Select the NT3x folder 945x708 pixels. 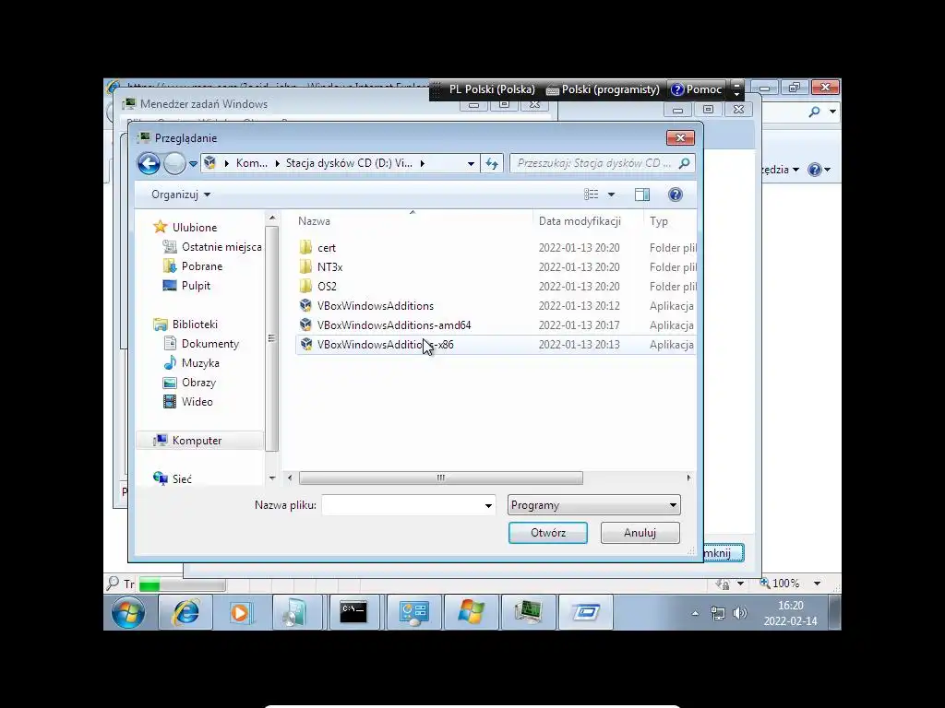(329, 266)
